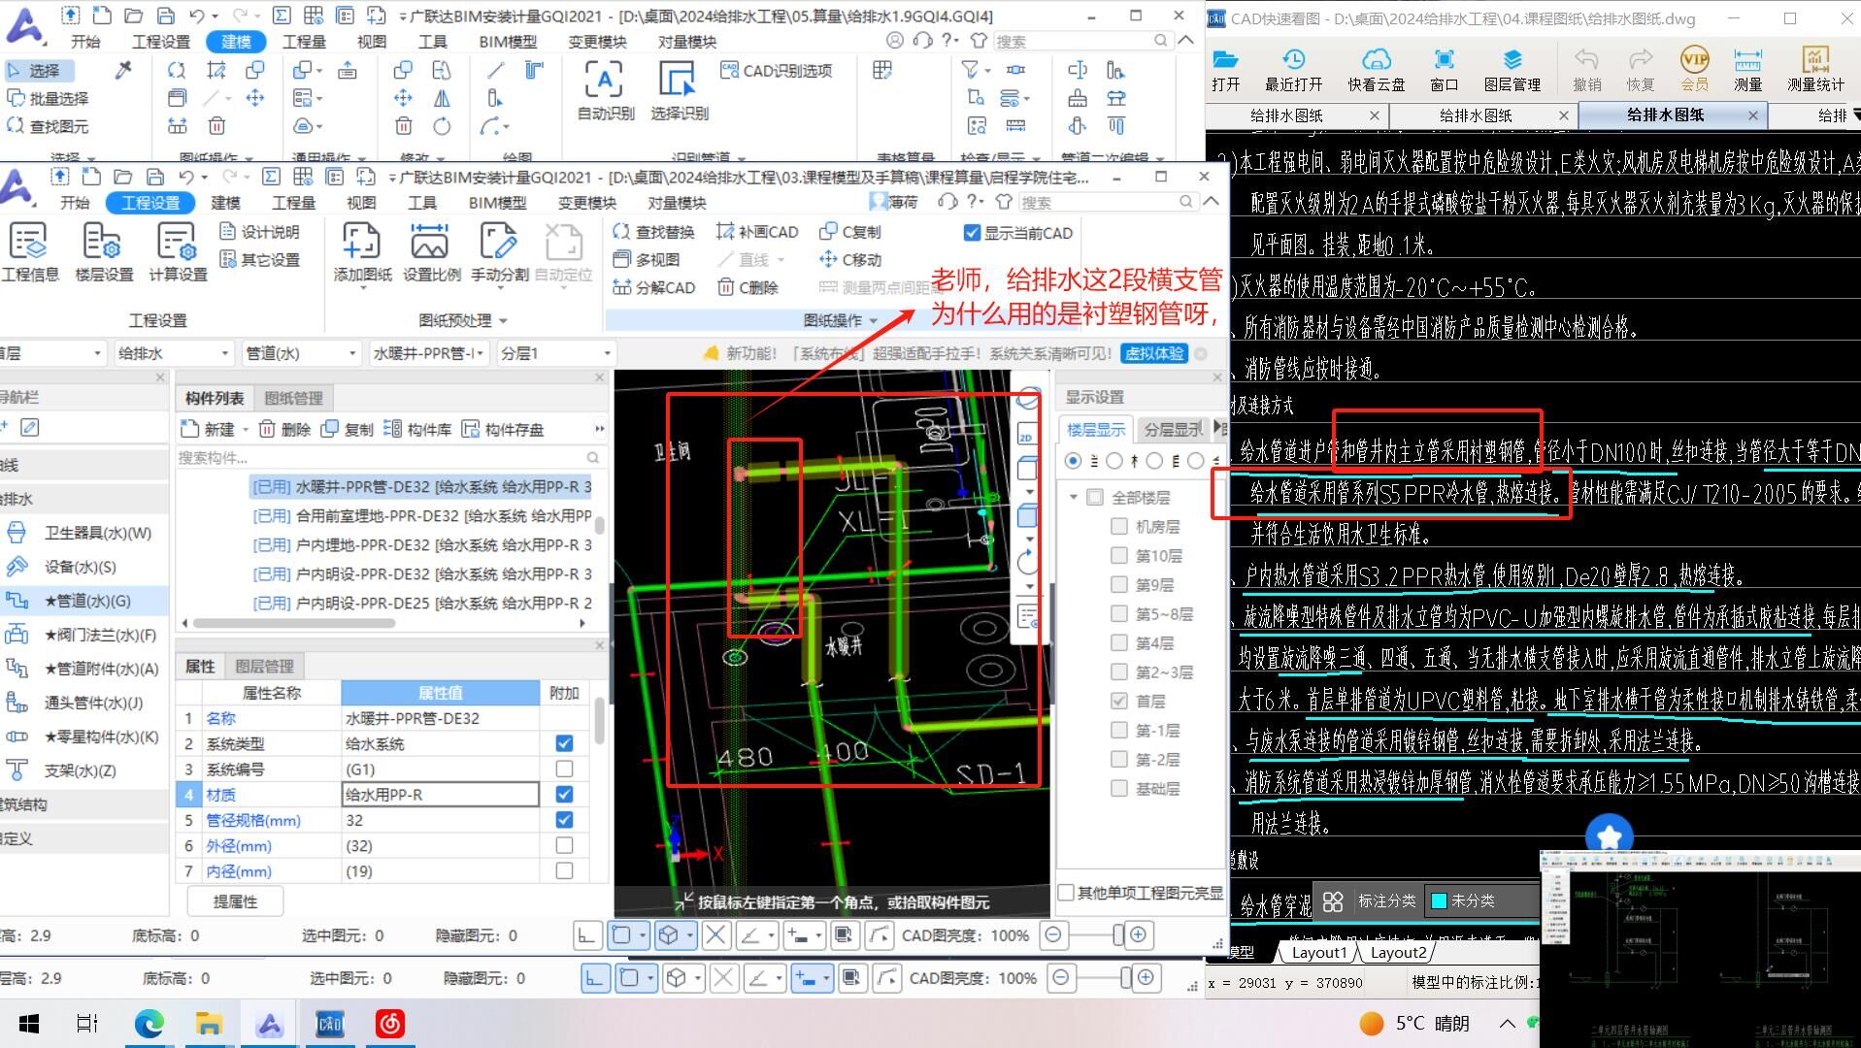Image resolution: width=1861 pixels, height=1048 pixels.
Task: Open 对量模块 menu in front window
Action: 677,202
